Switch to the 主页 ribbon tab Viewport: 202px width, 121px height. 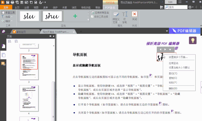[17, 8]
